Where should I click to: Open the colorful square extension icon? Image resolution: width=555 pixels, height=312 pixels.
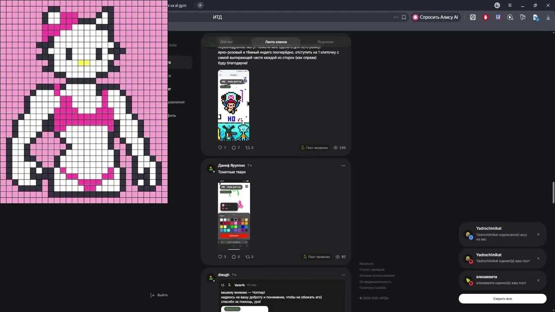pos(498,17)
